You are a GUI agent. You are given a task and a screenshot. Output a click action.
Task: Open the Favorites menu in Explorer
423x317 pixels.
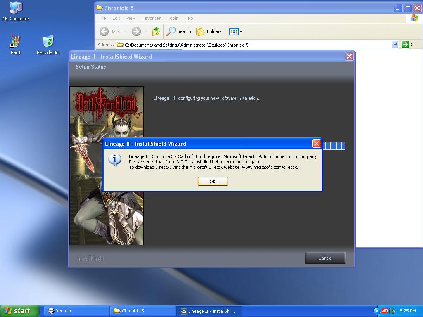(151, 18)
